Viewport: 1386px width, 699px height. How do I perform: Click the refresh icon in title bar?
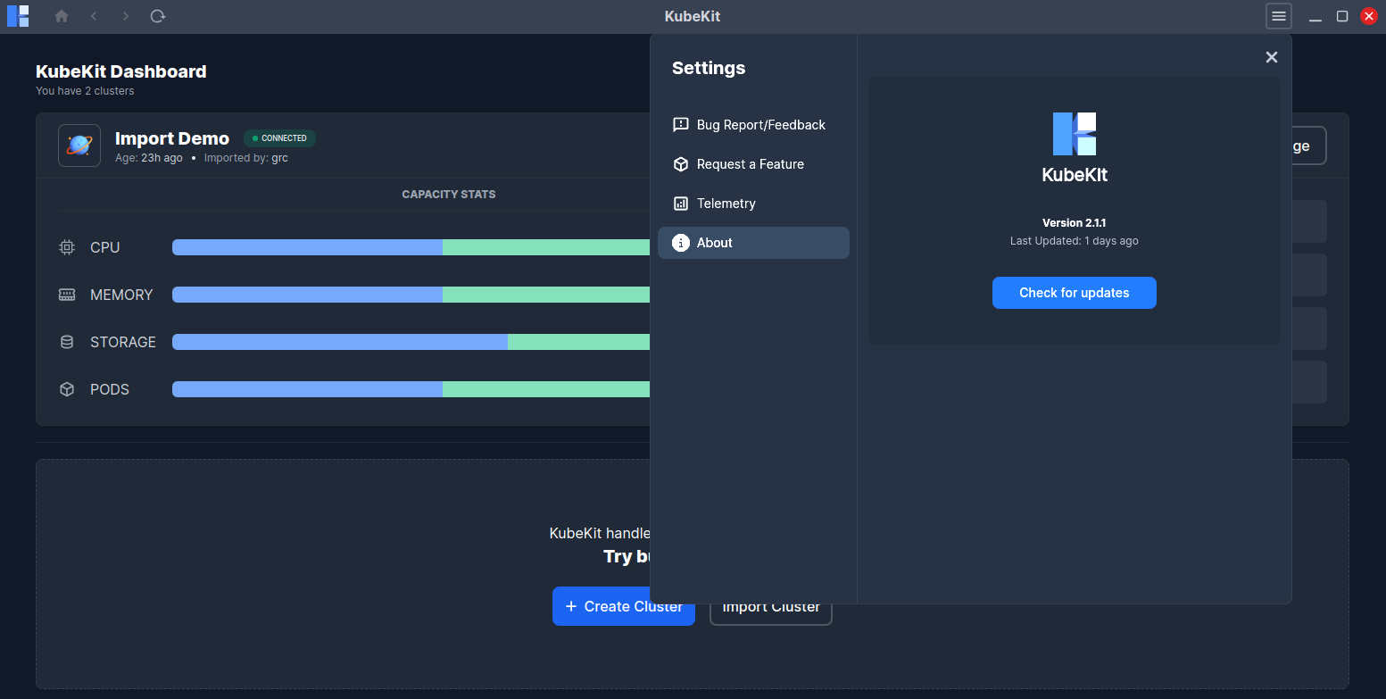158,16
